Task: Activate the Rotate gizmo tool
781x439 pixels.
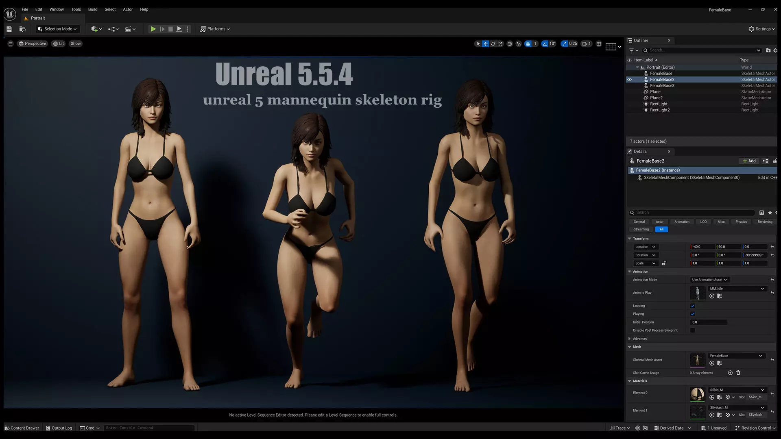Action: tap(493, 43)
